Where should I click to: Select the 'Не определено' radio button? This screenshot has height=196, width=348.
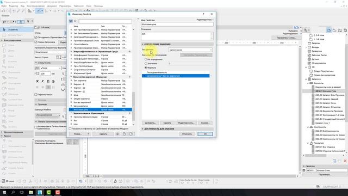(x=146, y=59)
